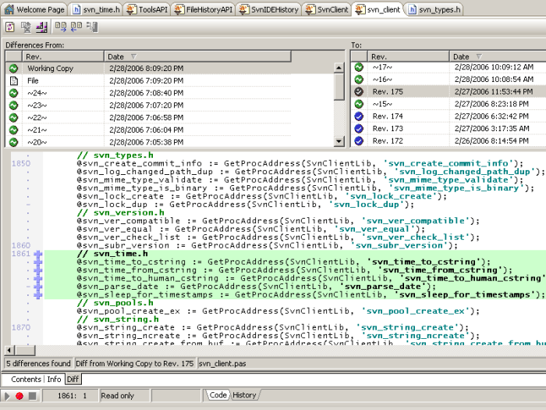Click the 1861: 1 cursor position field
This screenshot has width=546, height=410.
pos(72,396)
